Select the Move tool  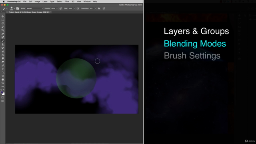click(3, 16)
